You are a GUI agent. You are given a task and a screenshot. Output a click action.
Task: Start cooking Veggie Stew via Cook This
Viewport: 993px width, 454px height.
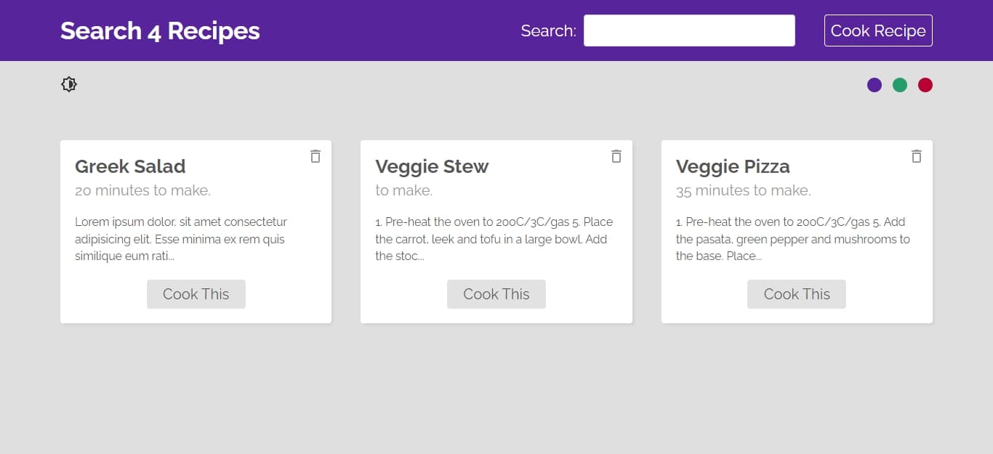point(496,294)
